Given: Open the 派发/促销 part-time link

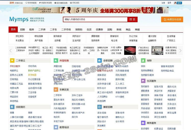Looking at the screenshot, I should click(102, 113).
